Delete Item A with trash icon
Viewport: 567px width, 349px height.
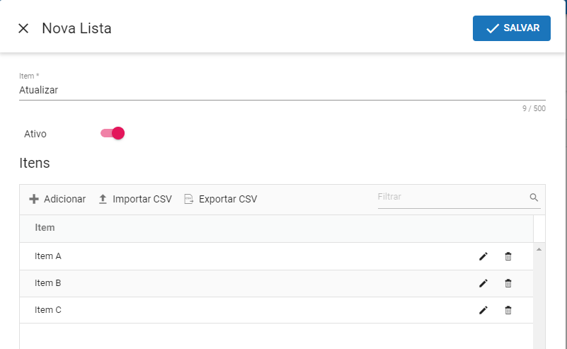[x=508, y=256]
